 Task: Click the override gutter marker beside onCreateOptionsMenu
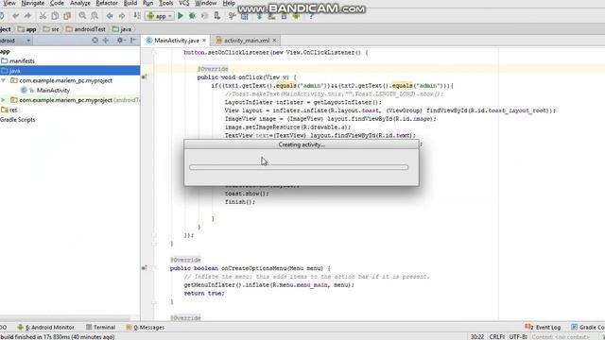[x=144, y=268]
